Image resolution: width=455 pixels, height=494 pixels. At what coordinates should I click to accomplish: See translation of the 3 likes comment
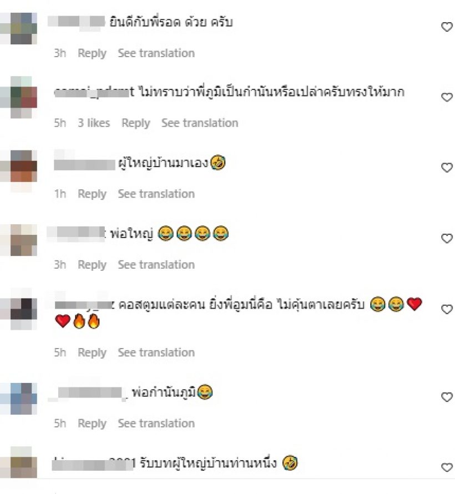pyautogui.click(x=200, y=123)
